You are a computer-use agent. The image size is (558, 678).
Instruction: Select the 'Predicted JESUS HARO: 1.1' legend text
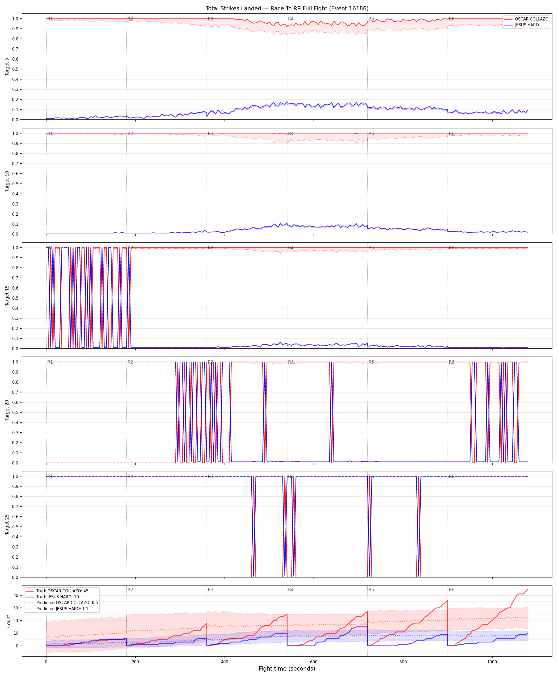click(x=62, y=609)
